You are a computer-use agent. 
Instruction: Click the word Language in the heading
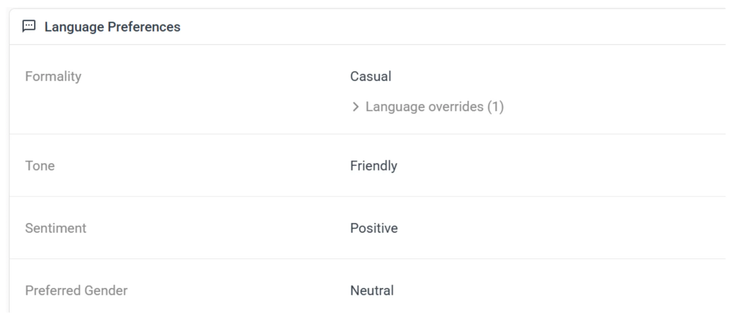click(74, 27)
